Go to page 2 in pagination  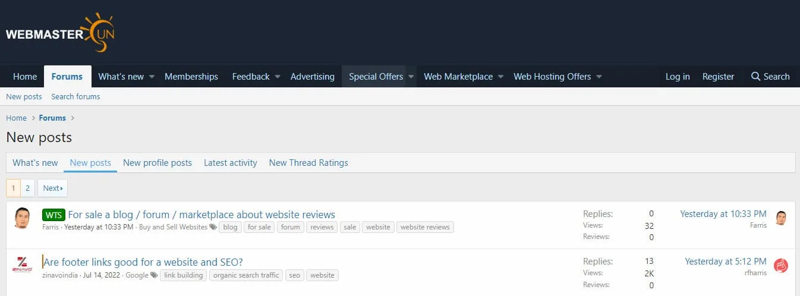(x=27, y=188)
